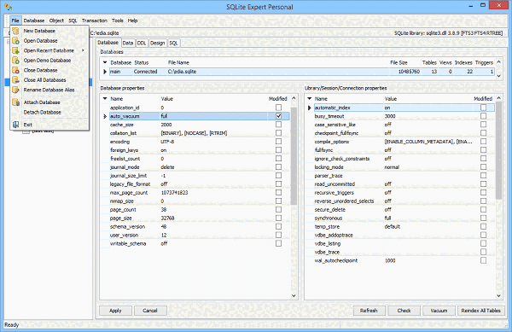The width and height of the screenshot is (512, 332).
Task: Click the Rename Database Alias icon
Action: [x=15, y=90]
